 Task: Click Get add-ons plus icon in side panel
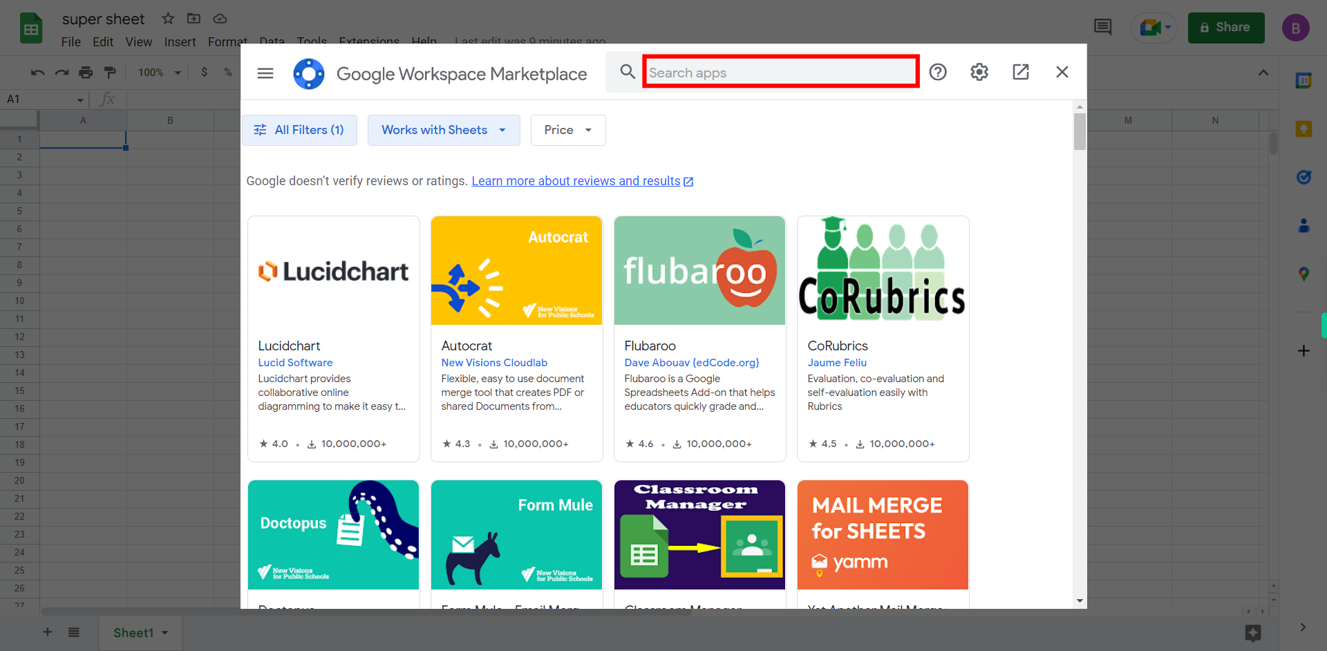pos(1304,351)
